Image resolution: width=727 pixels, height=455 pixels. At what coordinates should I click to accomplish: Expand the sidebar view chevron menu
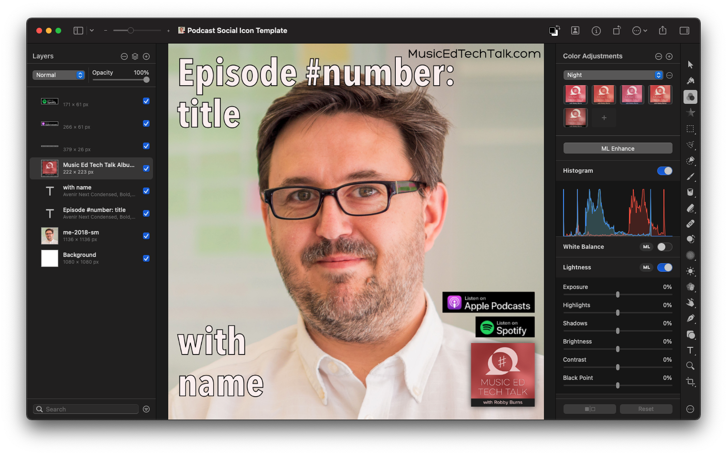click(x=92, y=31)
